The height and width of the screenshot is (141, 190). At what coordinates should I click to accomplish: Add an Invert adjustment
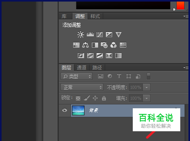pyautogui.click(x=81, y=56)
